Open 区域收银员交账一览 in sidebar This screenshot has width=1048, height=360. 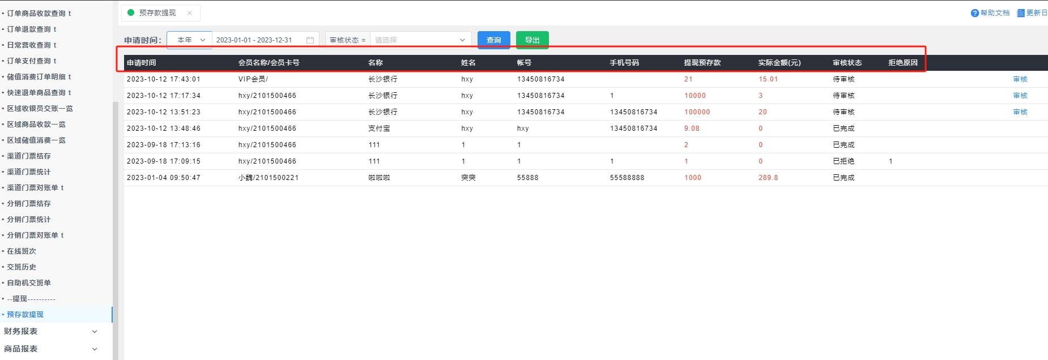point(40,108)
